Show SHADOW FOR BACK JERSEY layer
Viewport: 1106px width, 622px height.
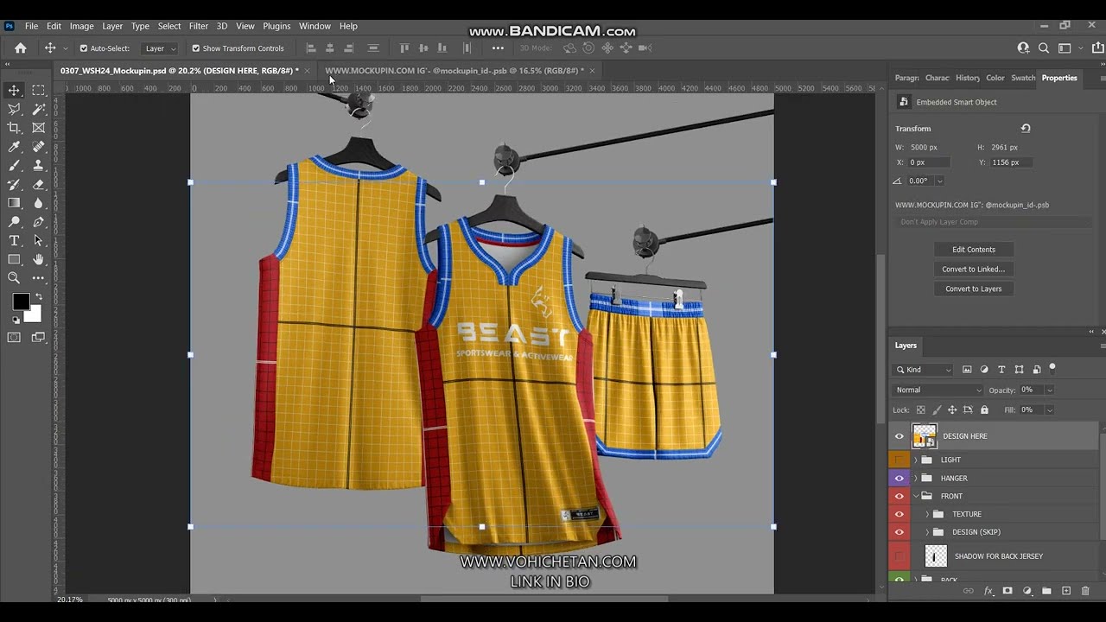click(x=899, y=556)
